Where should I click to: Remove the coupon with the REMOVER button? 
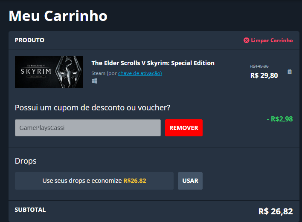[x=184, y=128]
